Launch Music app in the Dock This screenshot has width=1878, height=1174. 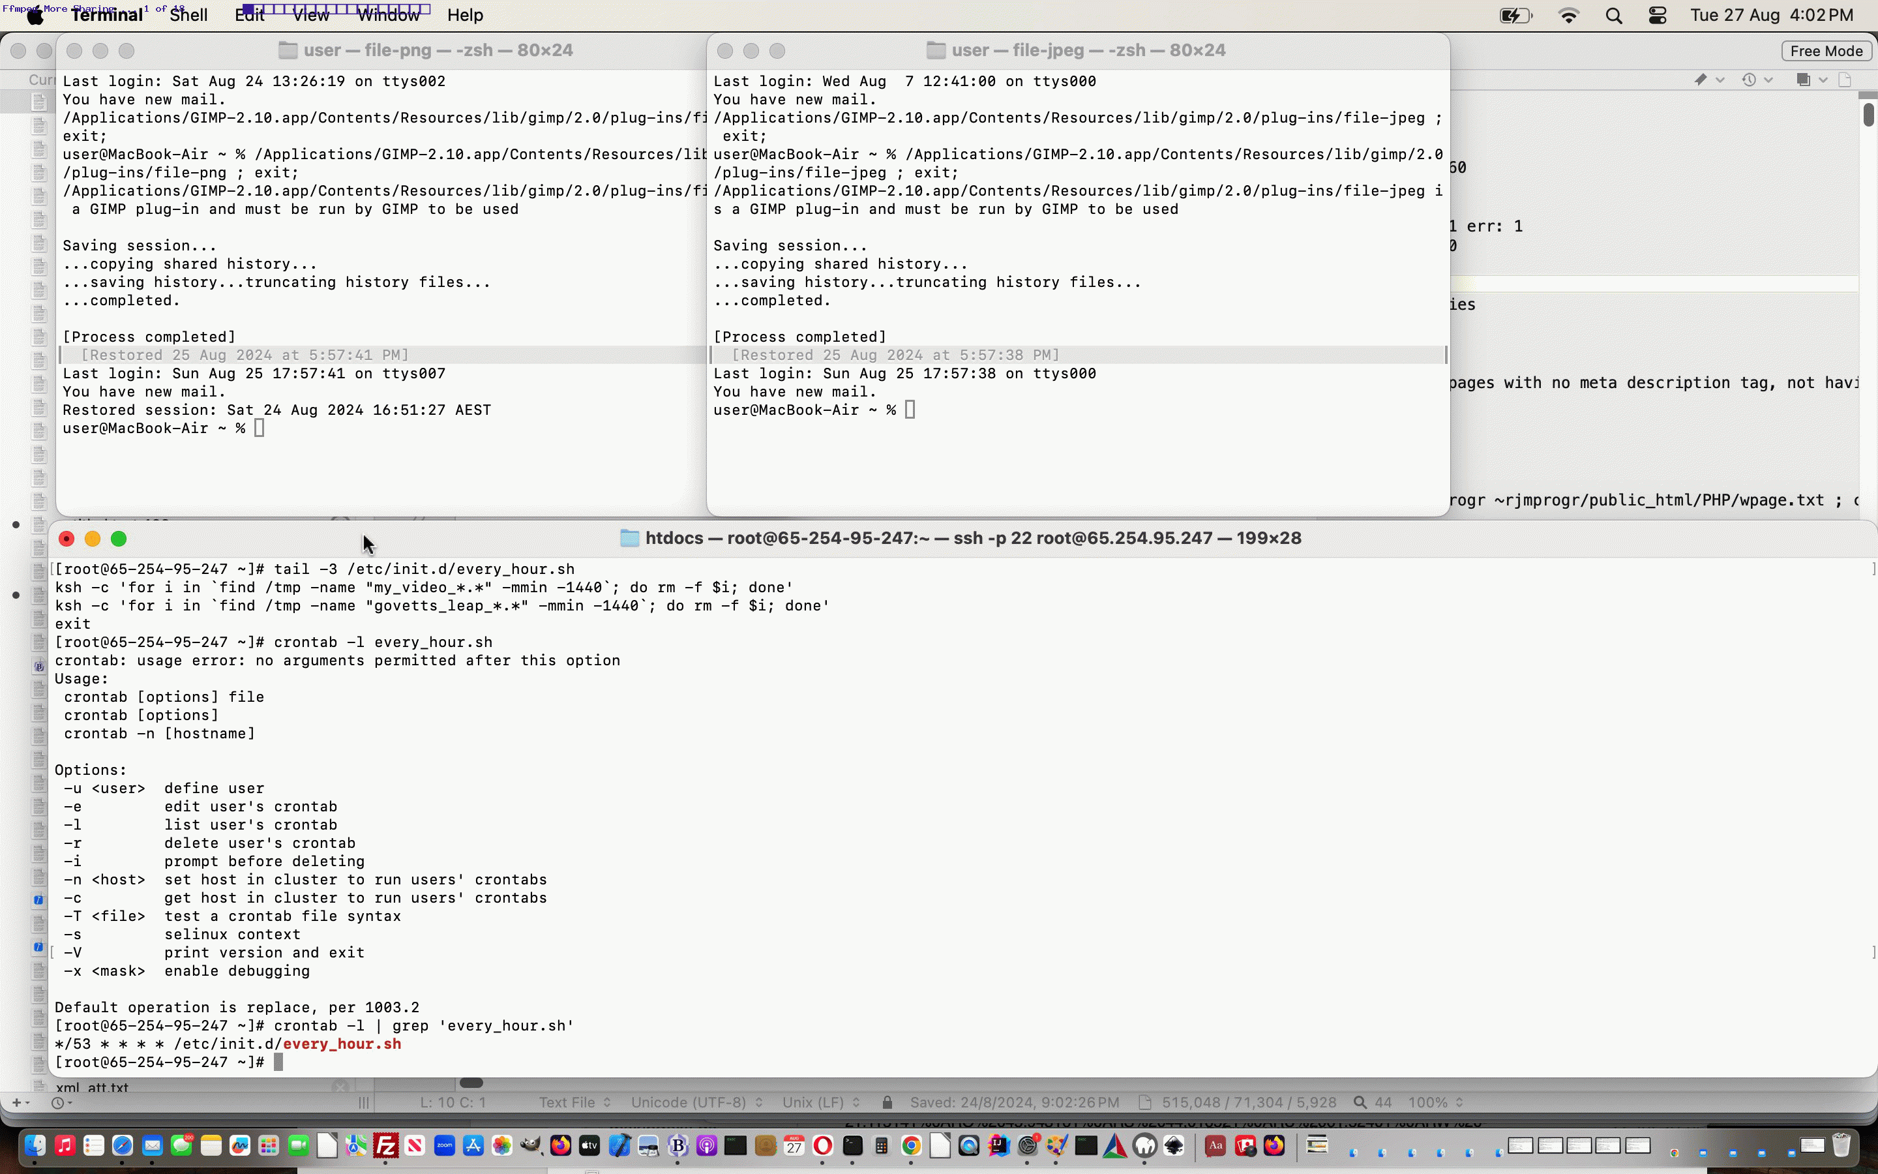65,1146
